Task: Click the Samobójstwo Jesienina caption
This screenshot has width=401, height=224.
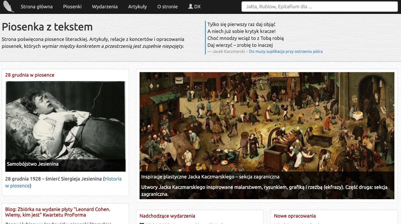Action: click(x=33, y=164)
